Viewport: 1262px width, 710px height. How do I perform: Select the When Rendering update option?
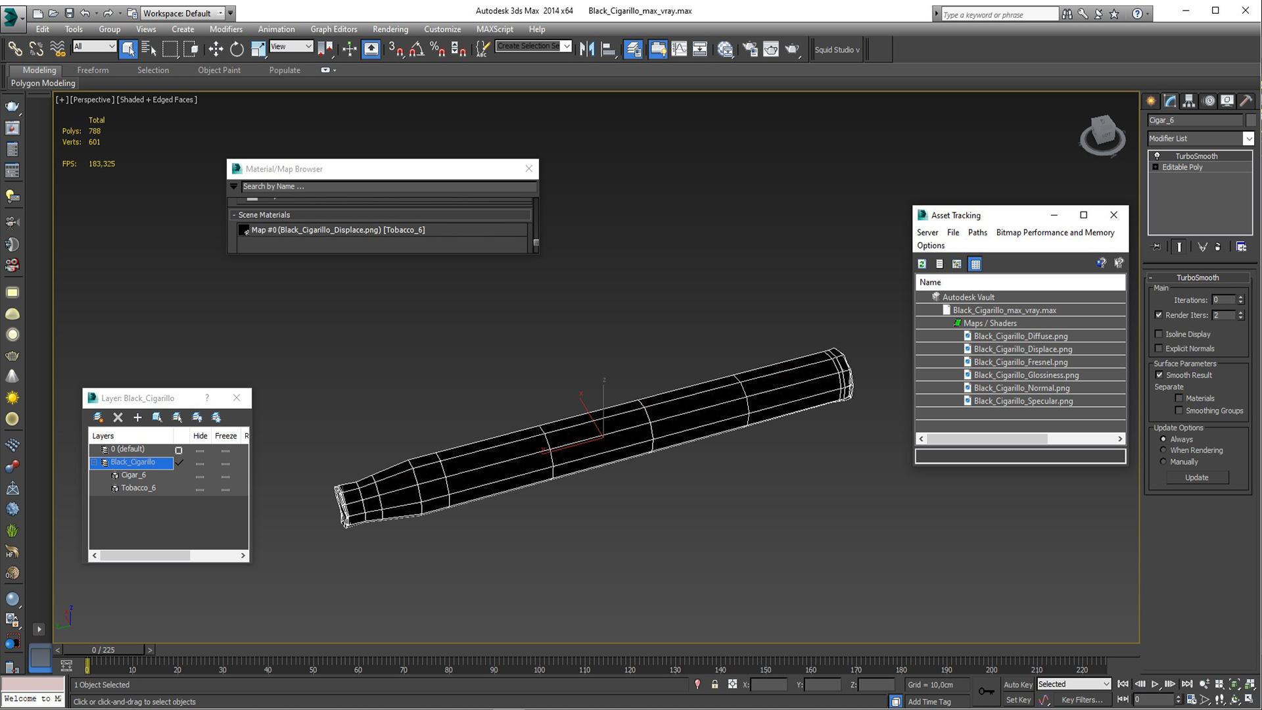[1163, 450]
